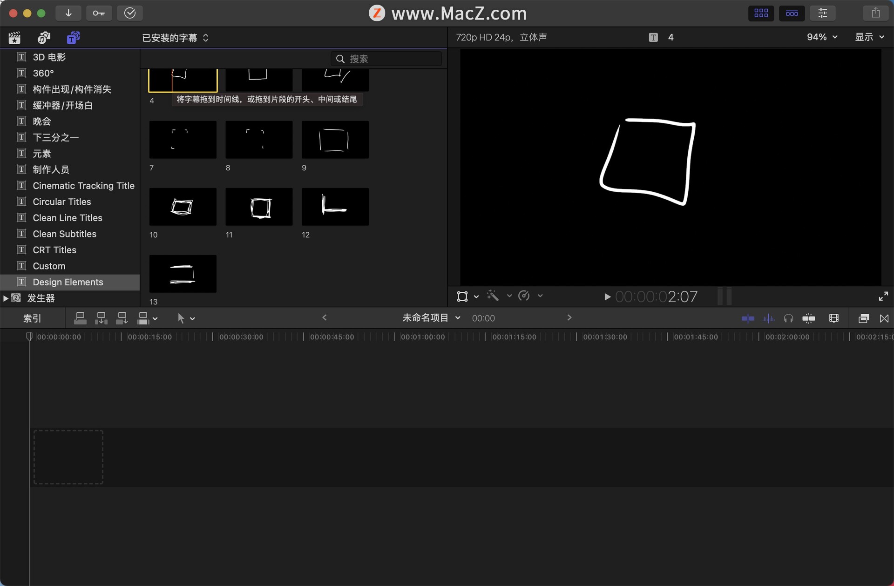This screenshot has width=894, height=586.
Task: Click the share export icon
Action: [x=875, y=13]
